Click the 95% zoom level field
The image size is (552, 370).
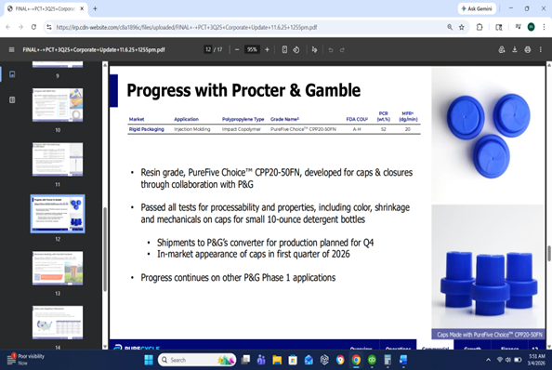tap(252, 49)
